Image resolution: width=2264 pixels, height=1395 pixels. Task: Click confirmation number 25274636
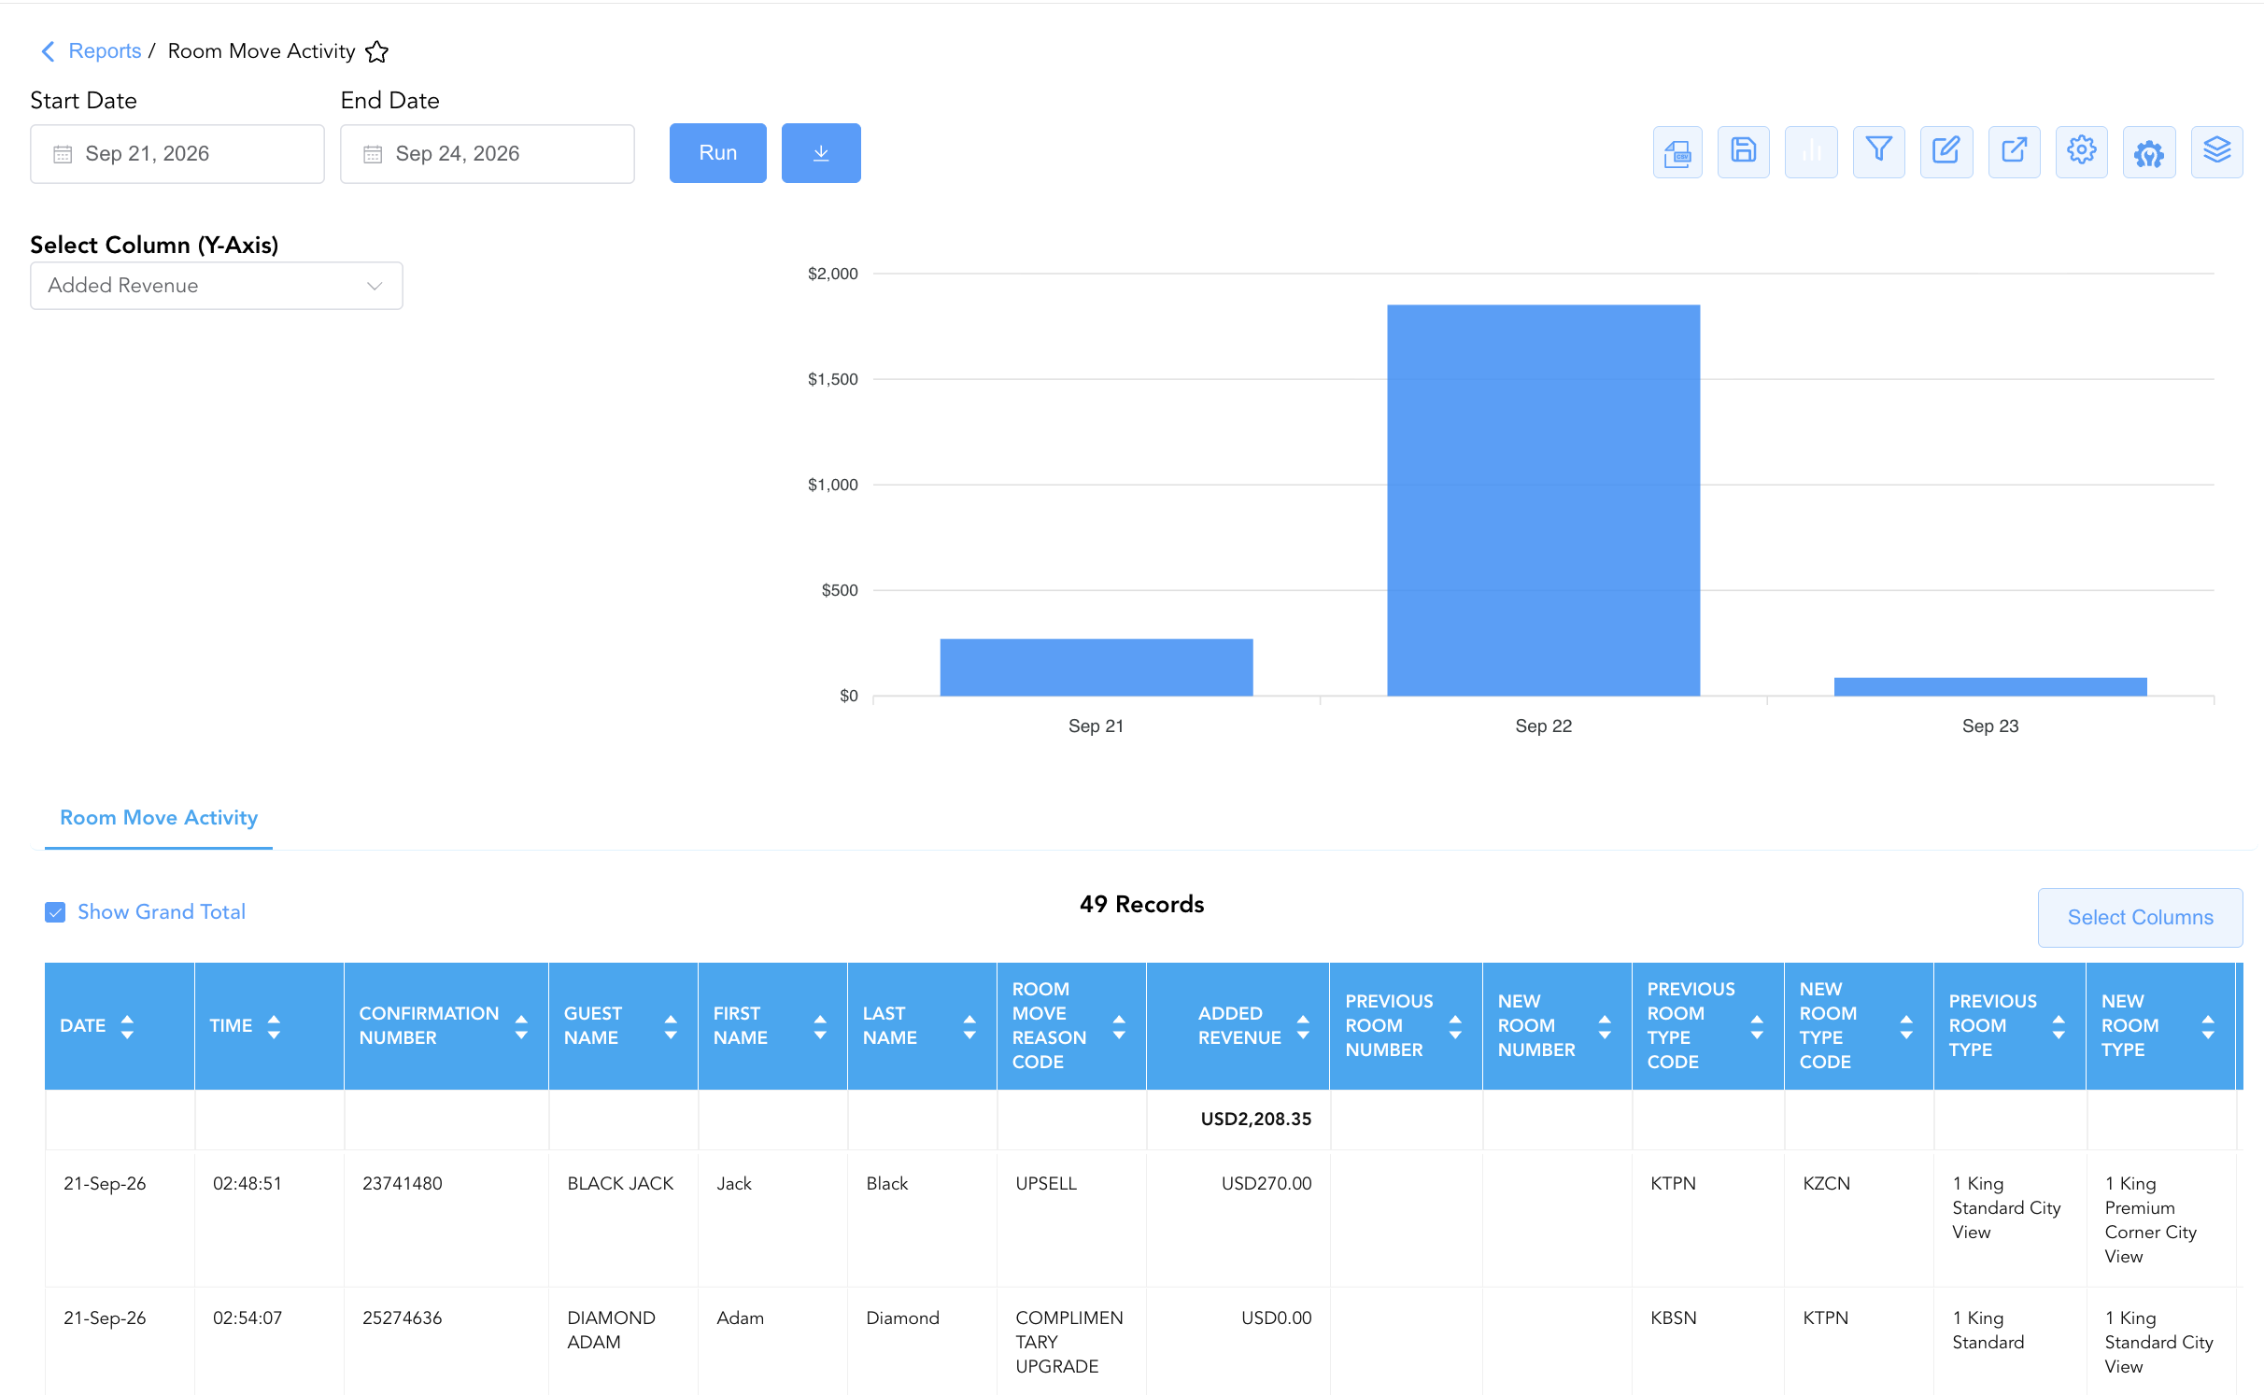click(403, 1317)
